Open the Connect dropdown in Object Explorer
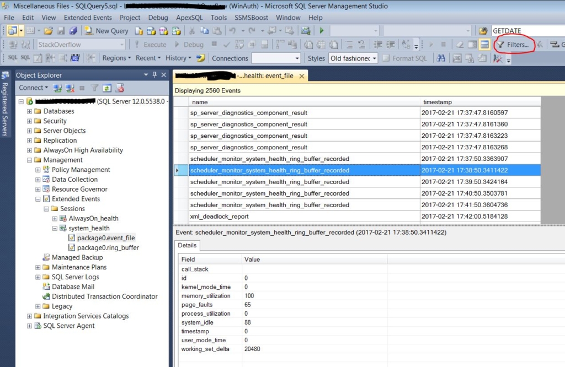 33,88
